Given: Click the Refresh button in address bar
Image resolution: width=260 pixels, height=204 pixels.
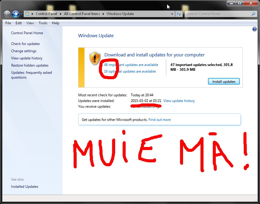Looking at the screenshot, I should tap(179, 14).
